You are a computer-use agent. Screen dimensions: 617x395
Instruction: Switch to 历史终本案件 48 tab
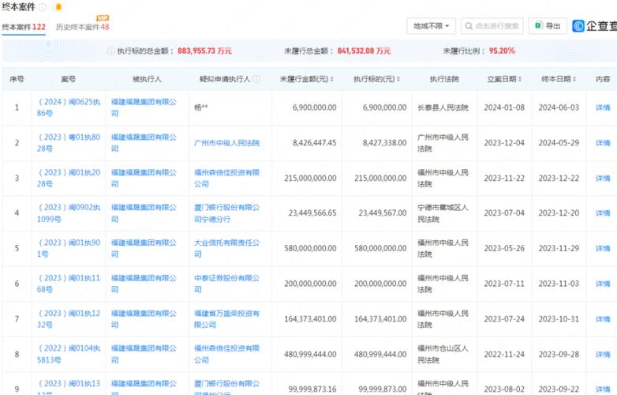pyautogui.click(x=82, y=27)
